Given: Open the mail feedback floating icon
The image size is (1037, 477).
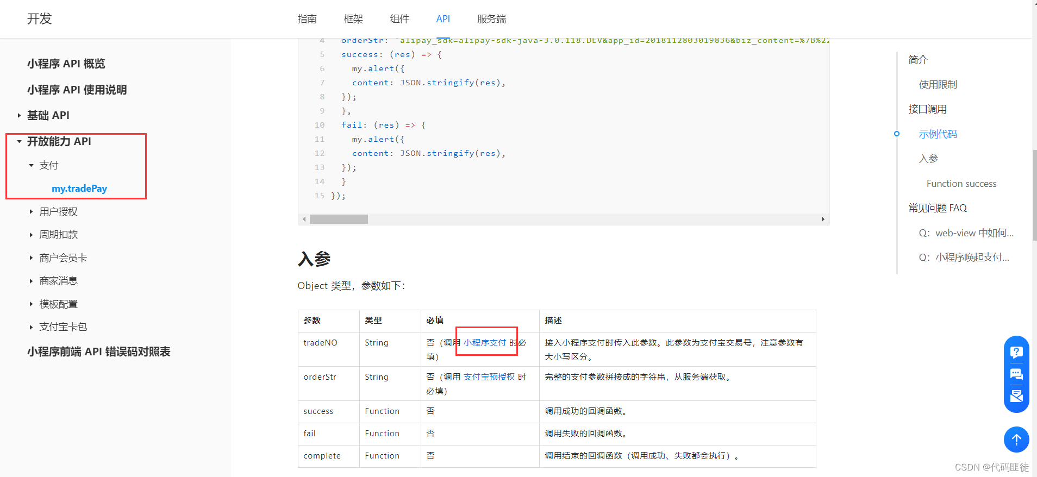Looking at the screenshot, I should (x=1016, y=396).
